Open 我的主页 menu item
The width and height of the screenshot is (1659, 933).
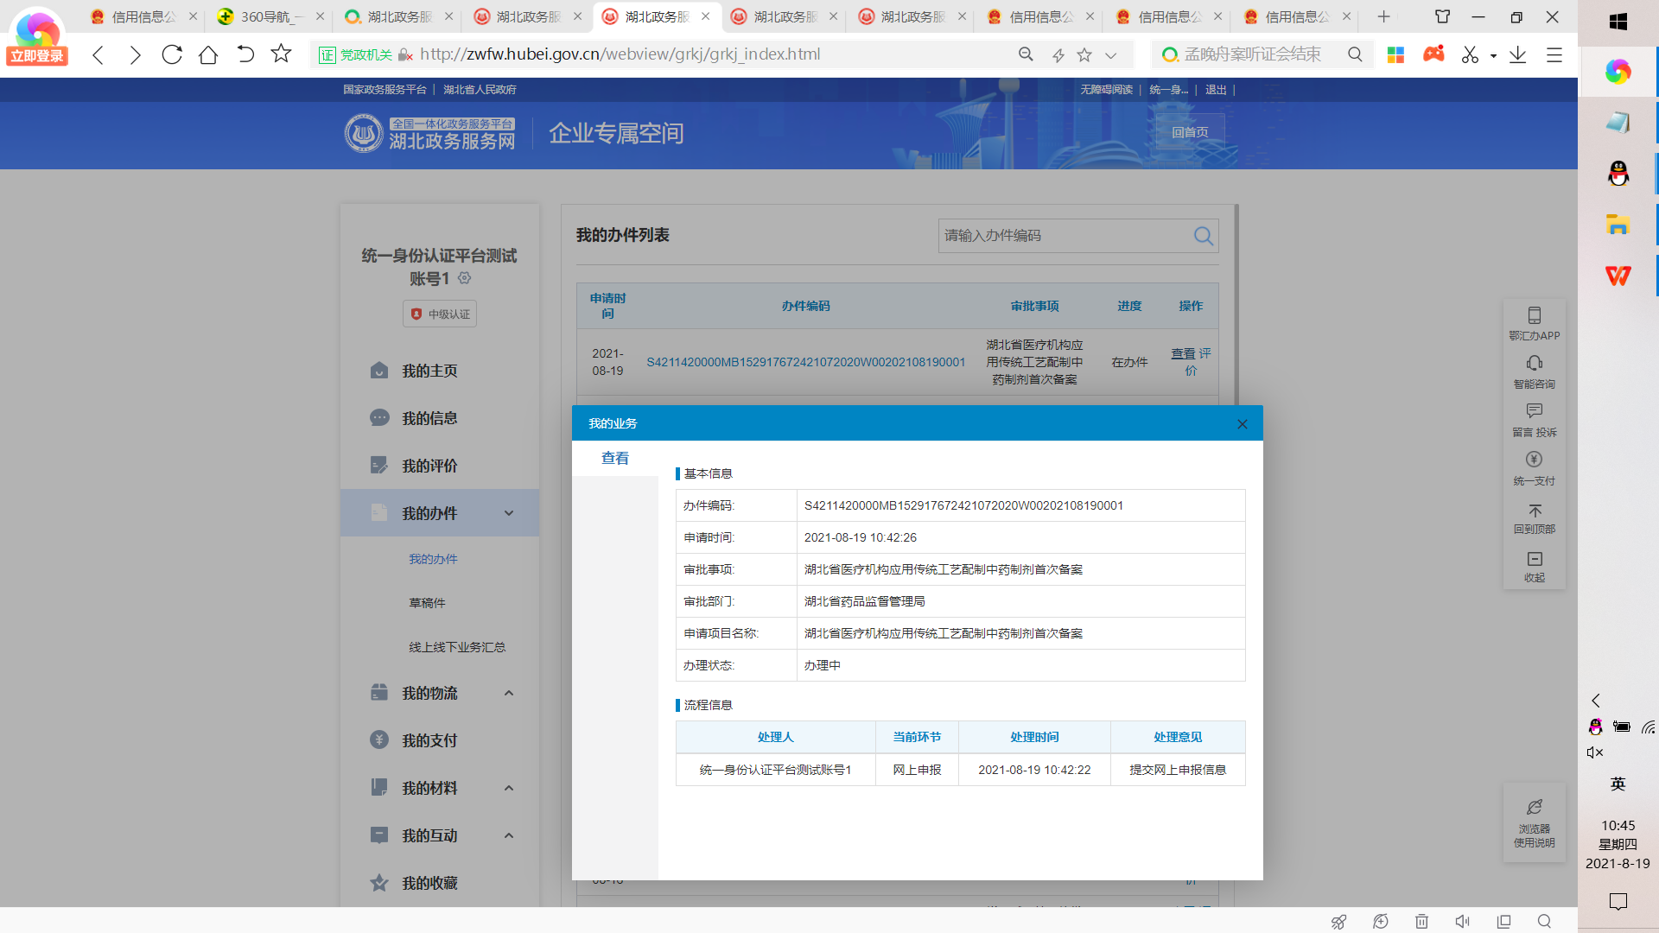429,371
